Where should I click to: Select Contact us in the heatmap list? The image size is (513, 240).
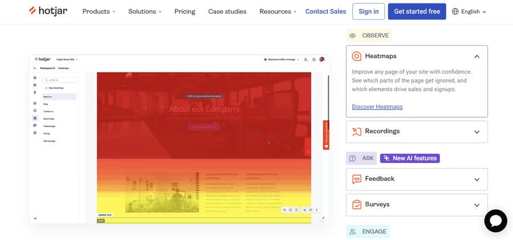48,111
